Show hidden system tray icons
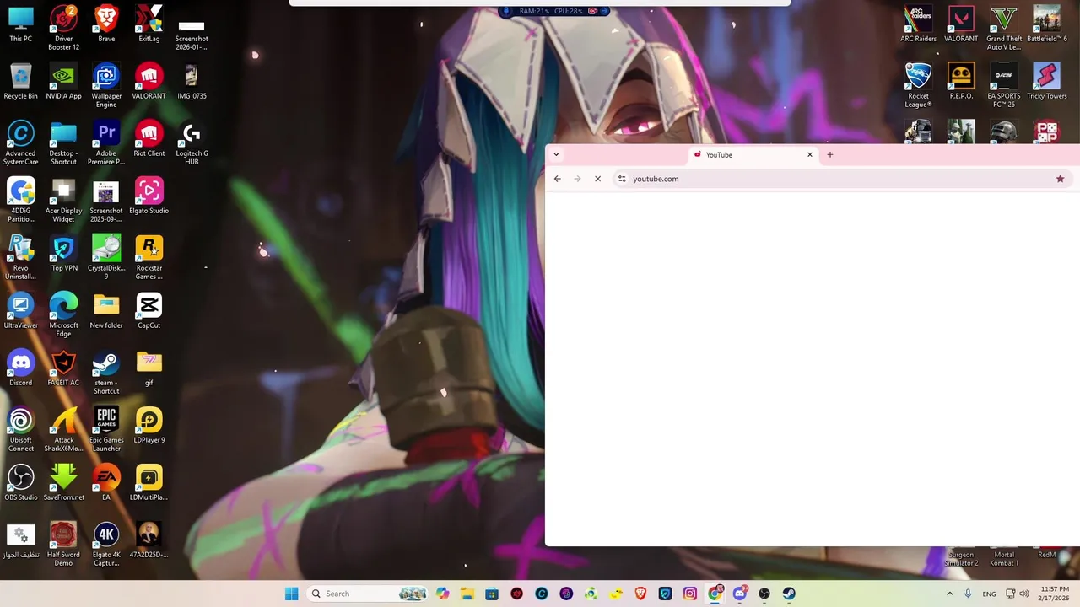This screenshot has height=607, width=1080. coord(950,594)
